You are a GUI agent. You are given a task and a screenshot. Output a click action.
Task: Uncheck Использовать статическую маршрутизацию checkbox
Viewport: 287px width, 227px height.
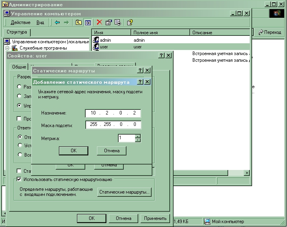tap(19, 179)
